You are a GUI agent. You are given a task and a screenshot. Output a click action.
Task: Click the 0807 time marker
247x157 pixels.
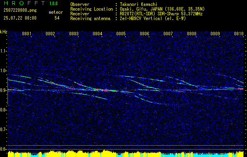(168, 34)
